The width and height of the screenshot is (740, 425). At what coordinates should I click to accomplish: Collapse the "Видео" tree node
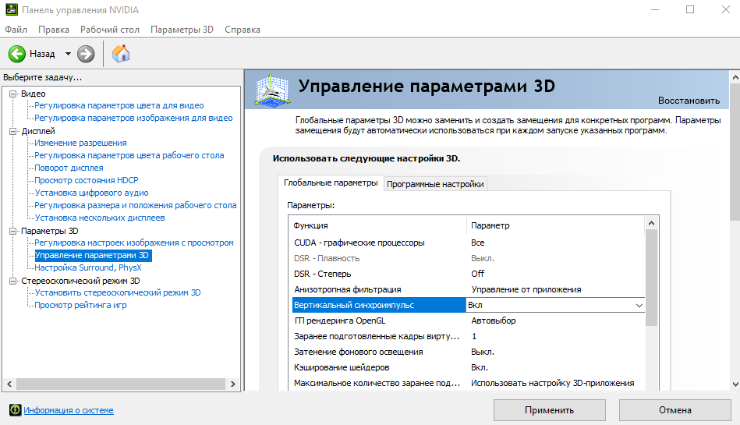(13, 94)
